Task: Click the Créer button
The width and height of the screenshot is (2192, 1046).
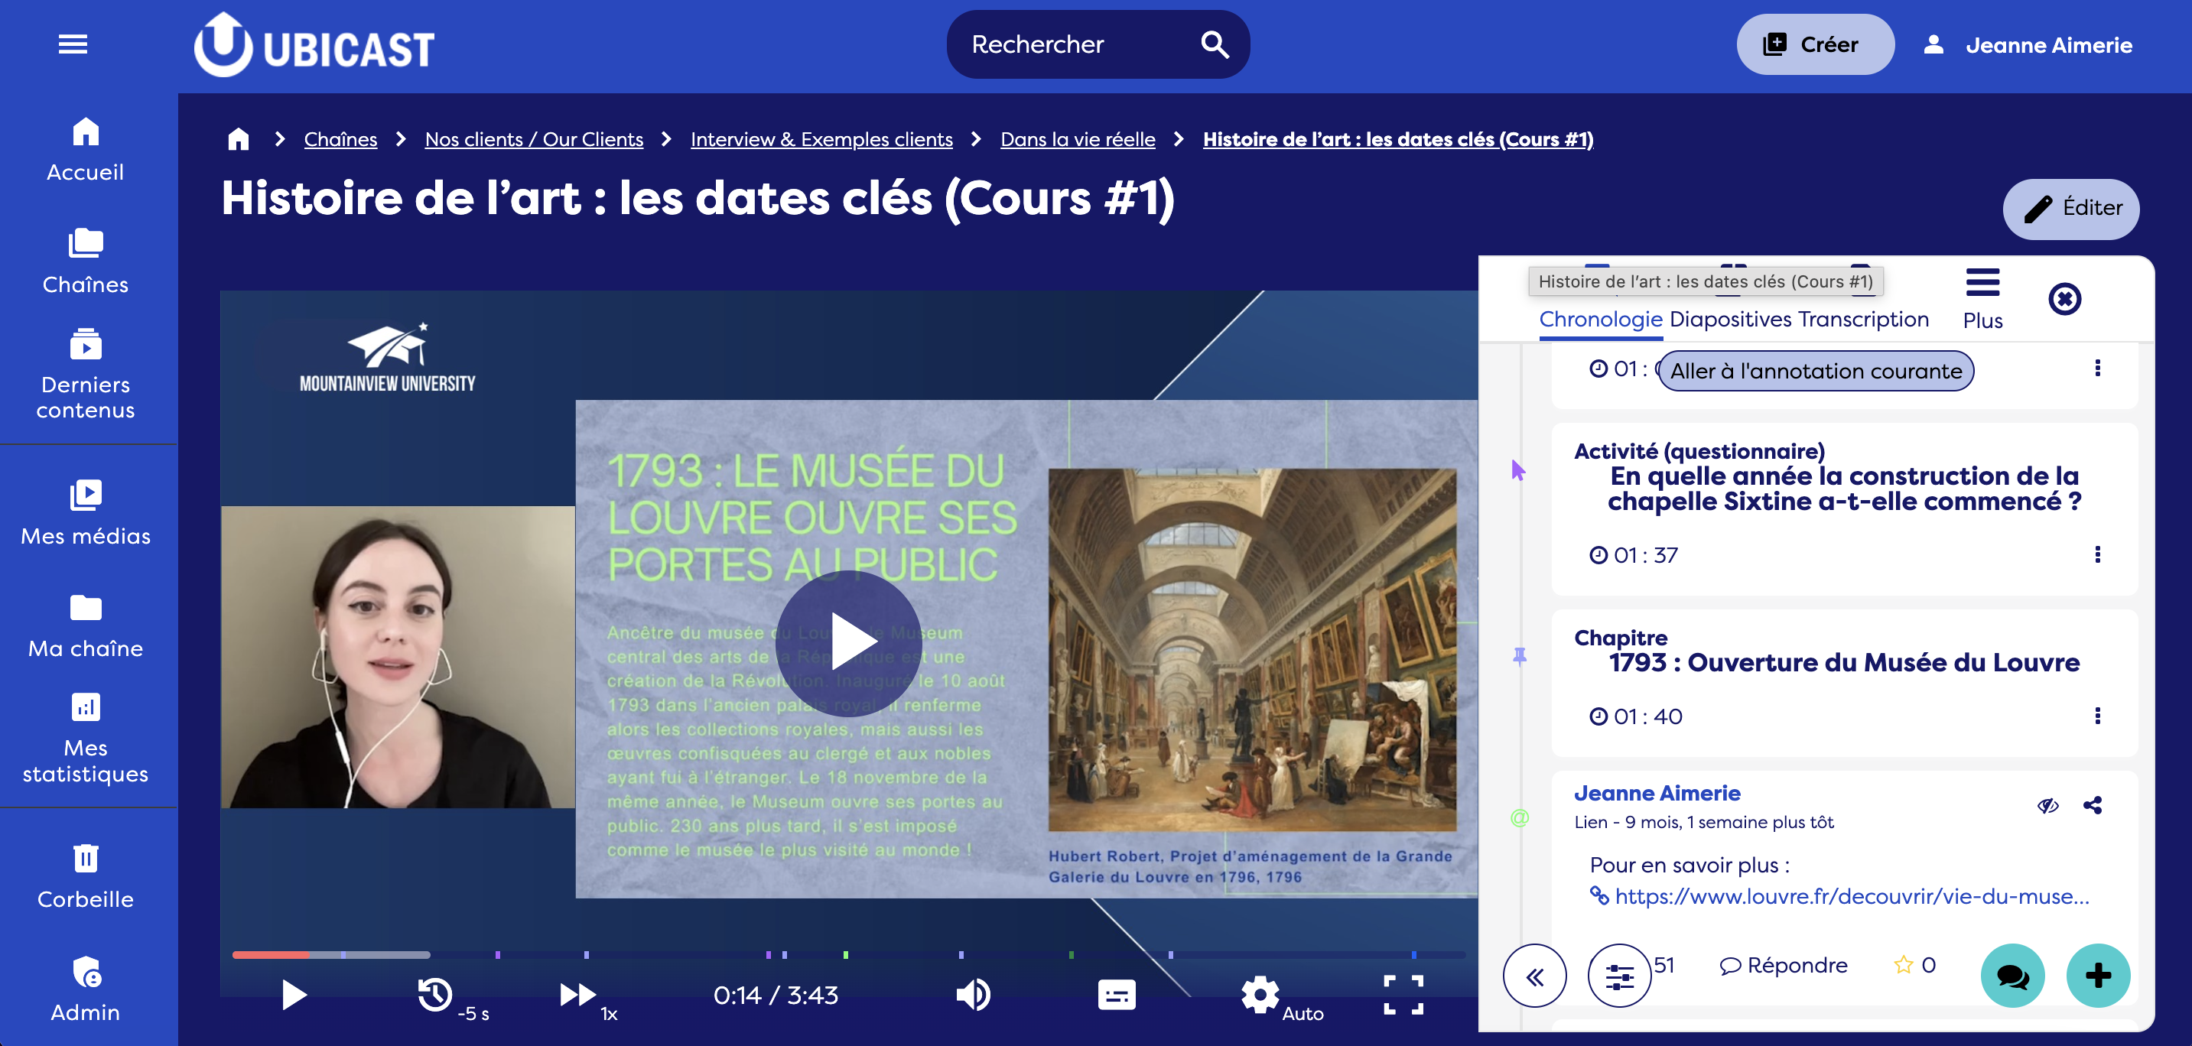Action: [1815, 44]
